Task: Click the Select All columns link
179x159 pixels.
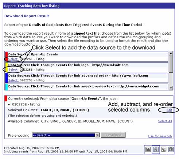Action: [x=165, y=121]
